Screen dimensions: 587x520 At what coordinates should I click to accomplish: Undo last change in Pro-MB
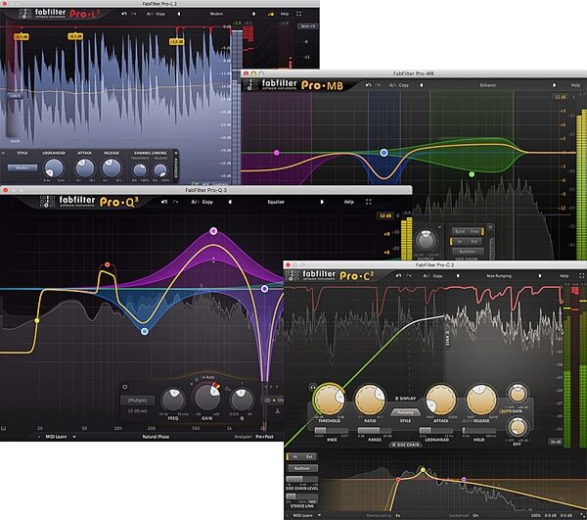tap(369, 85)
